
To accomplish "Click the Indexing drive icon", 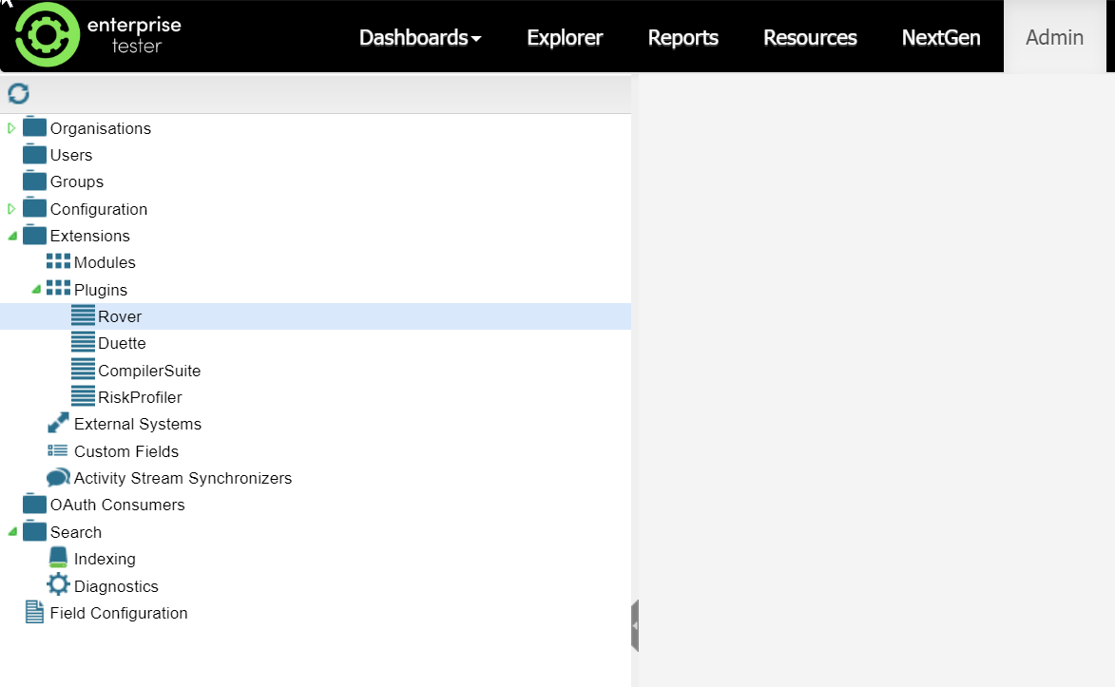I will (58, 559).
